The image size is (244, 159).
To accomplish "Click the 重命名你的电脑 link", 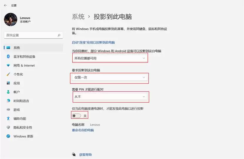I will (x=83, y=130).
